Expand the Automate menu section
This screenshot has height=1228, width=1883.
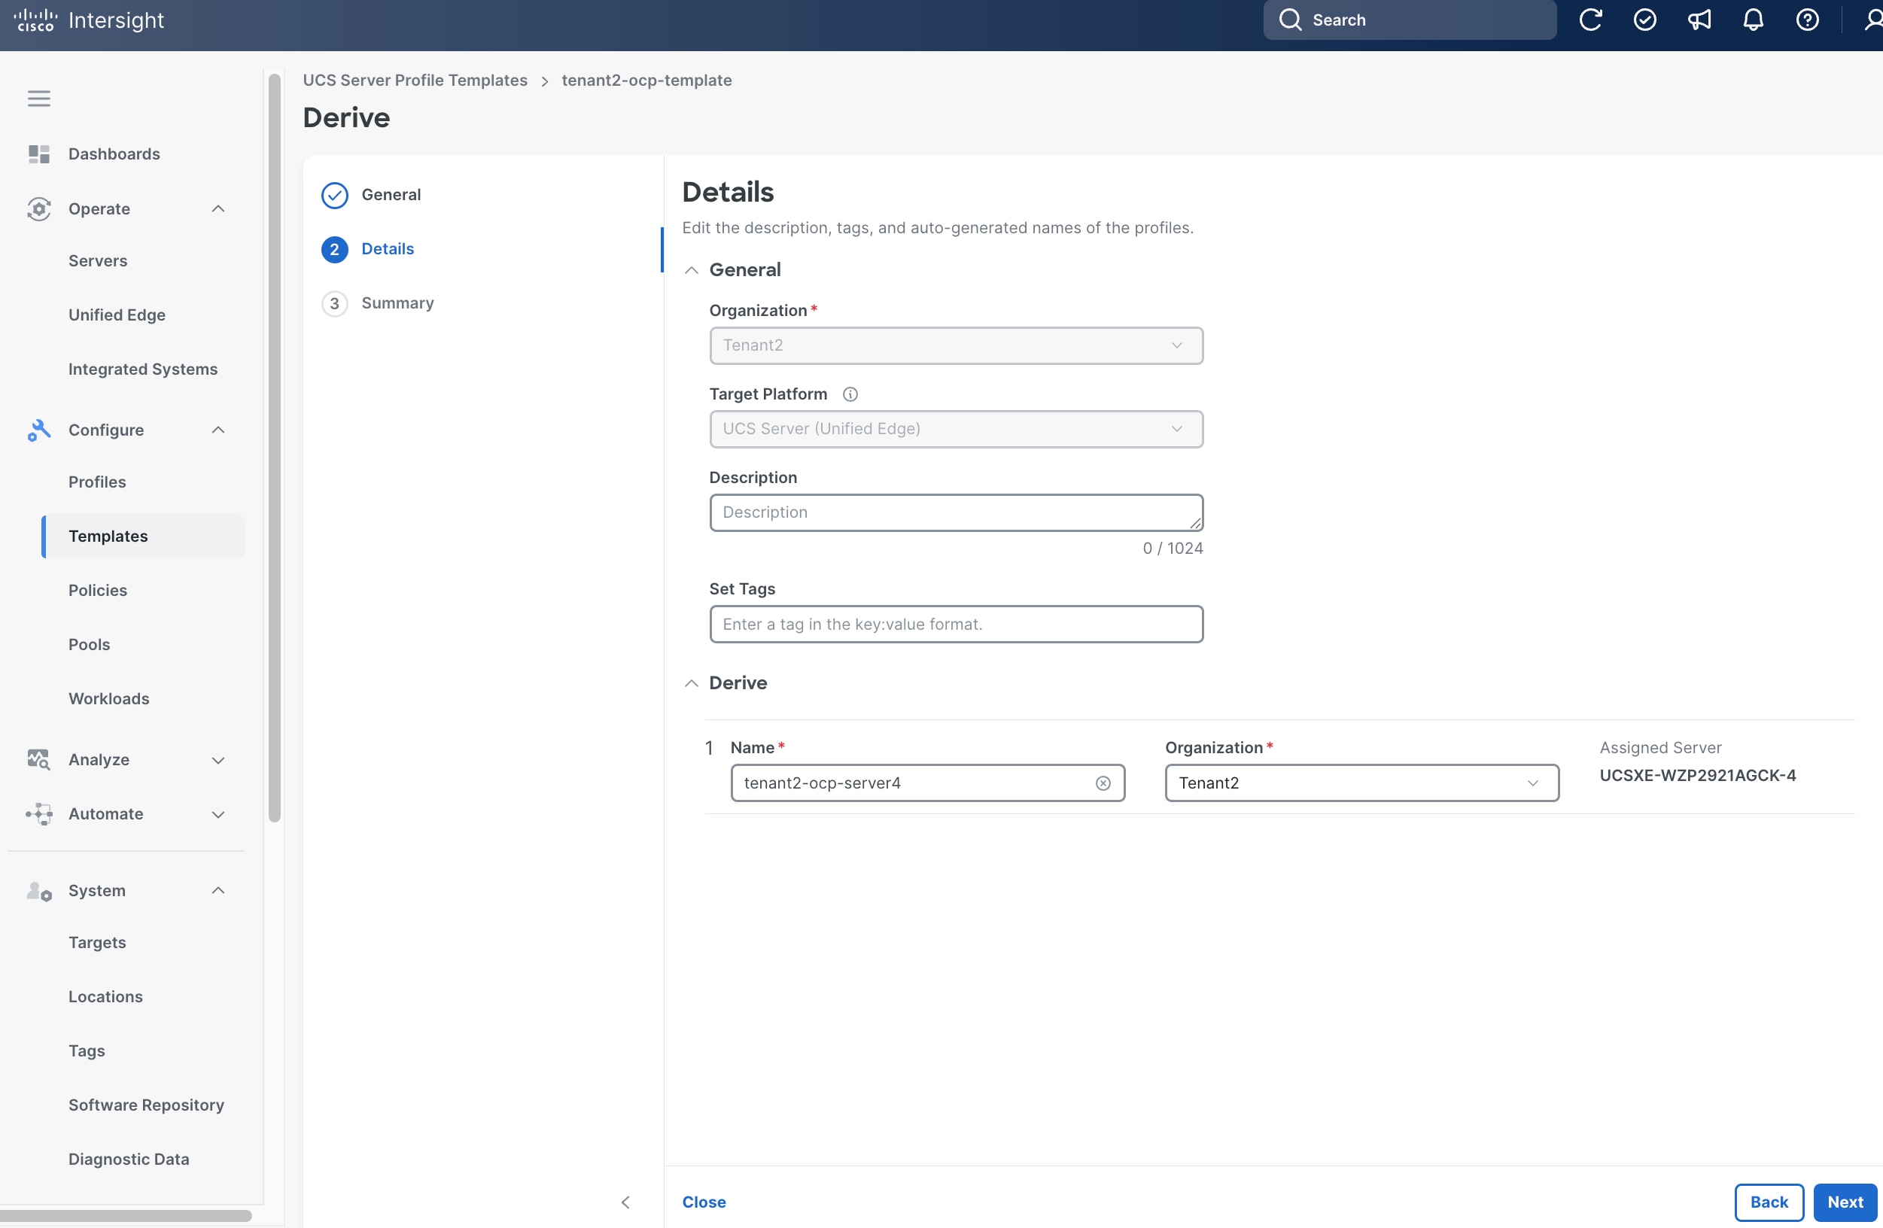(218, 814)
